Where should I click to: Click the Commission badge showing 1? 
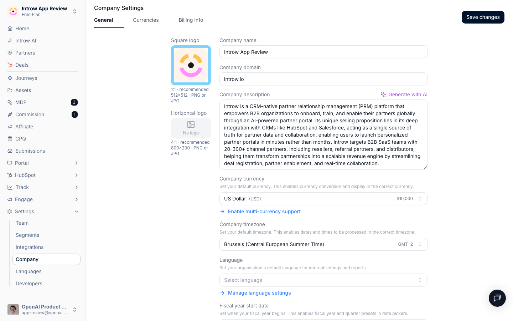(74, 114)
